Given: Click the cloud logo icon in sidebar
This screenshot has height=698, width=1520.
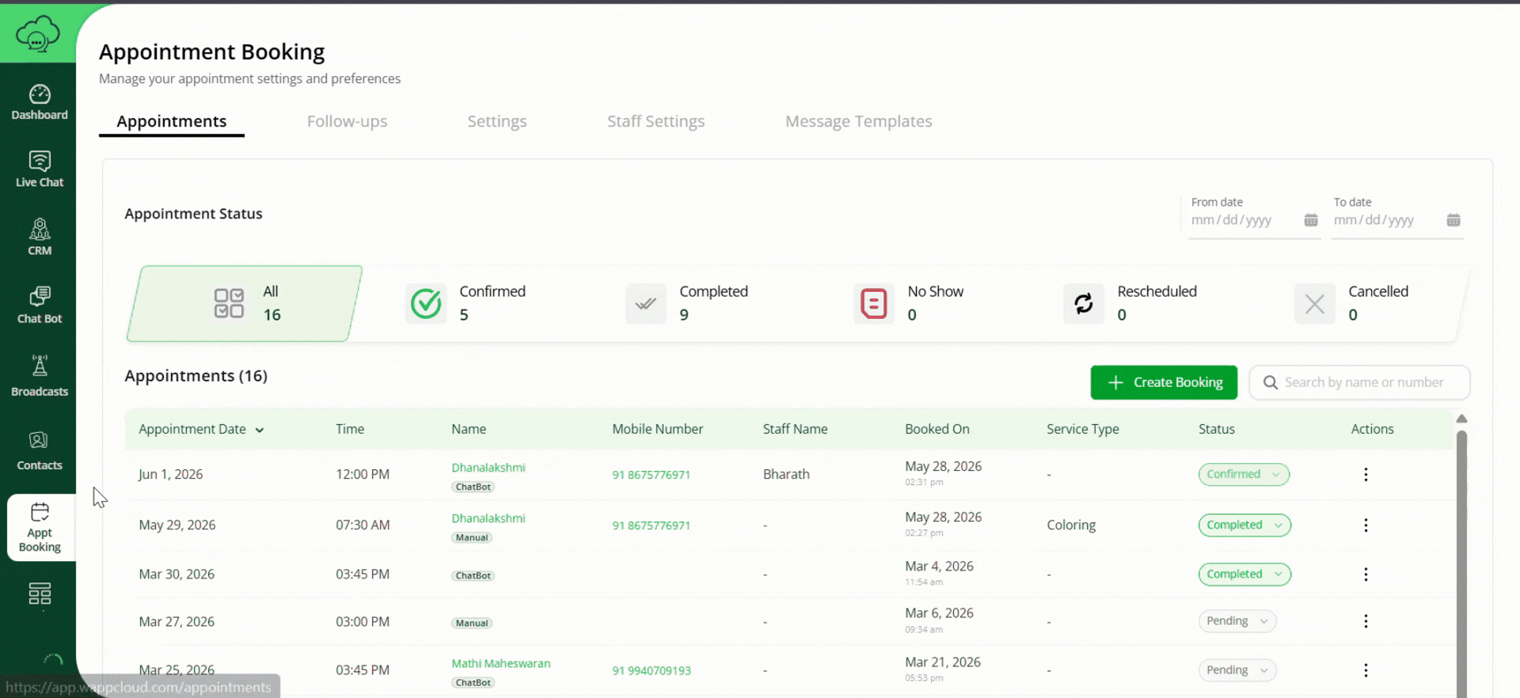Looking at the screenshot, I should [38, 34].
